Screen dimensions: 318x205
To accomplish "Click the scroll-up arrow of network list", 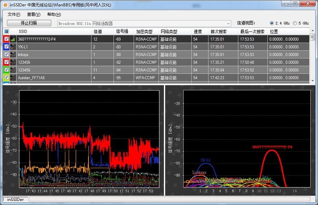I will (312, 30).
